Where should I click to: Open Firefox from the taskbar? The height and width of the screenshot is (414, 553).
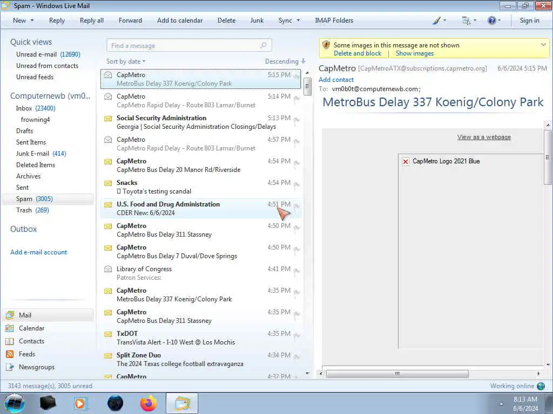tap(149, 403)
